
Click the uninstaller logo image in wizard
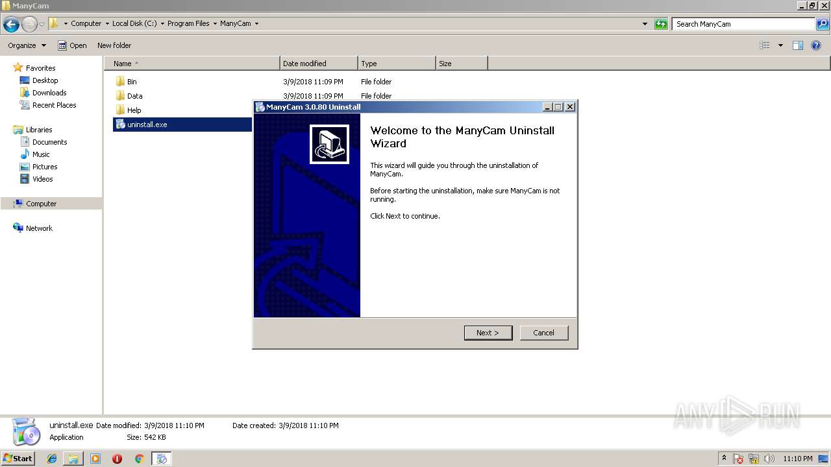coord(330,145)
